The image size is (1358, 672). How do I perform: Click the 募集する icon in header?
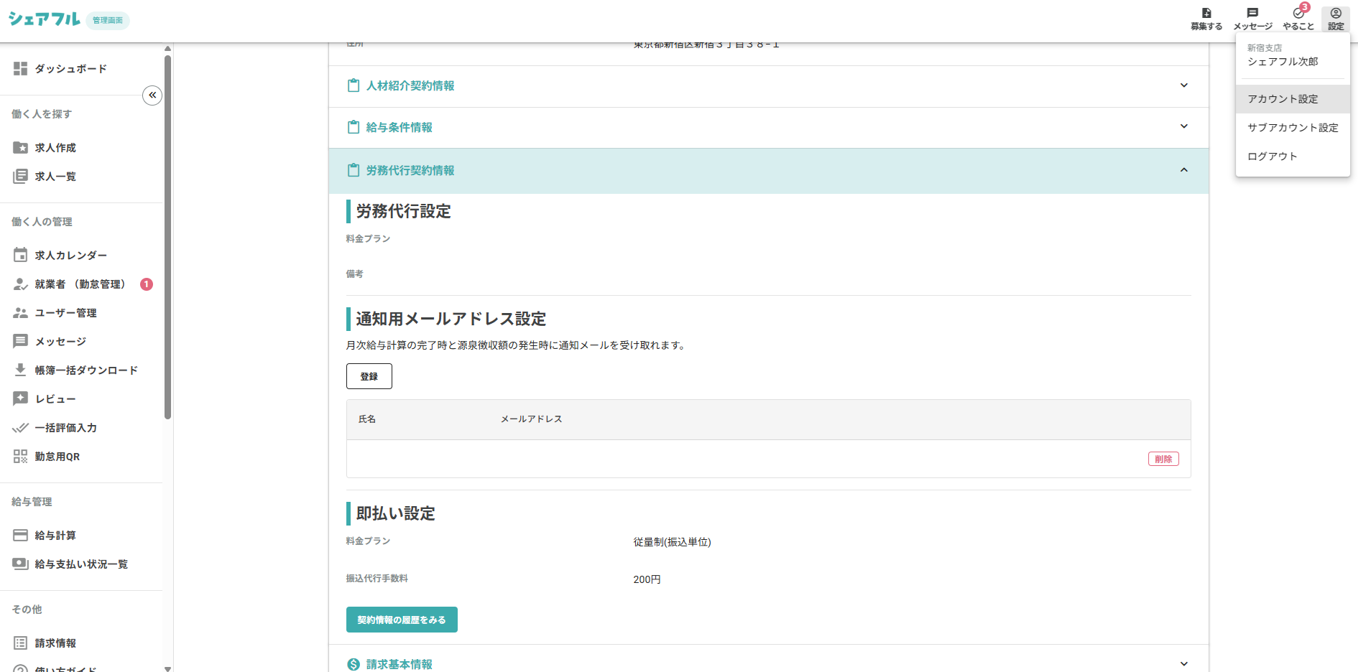coord(1206,19)
